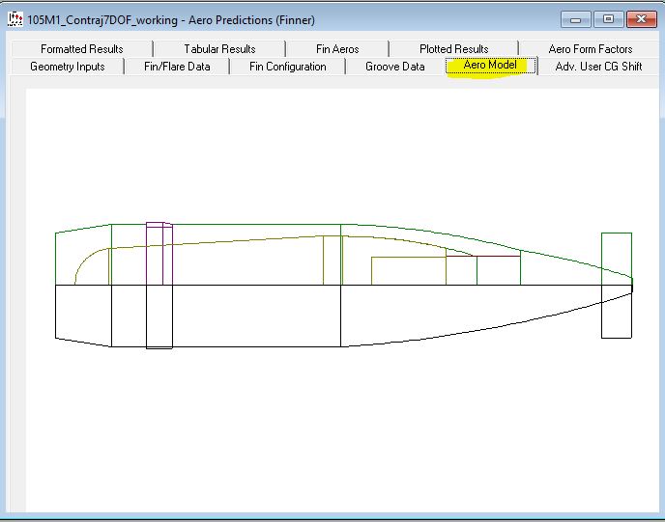Show the Groove Data tab
The width and height of the screenshot is (665, 522).
pos(394,67)
